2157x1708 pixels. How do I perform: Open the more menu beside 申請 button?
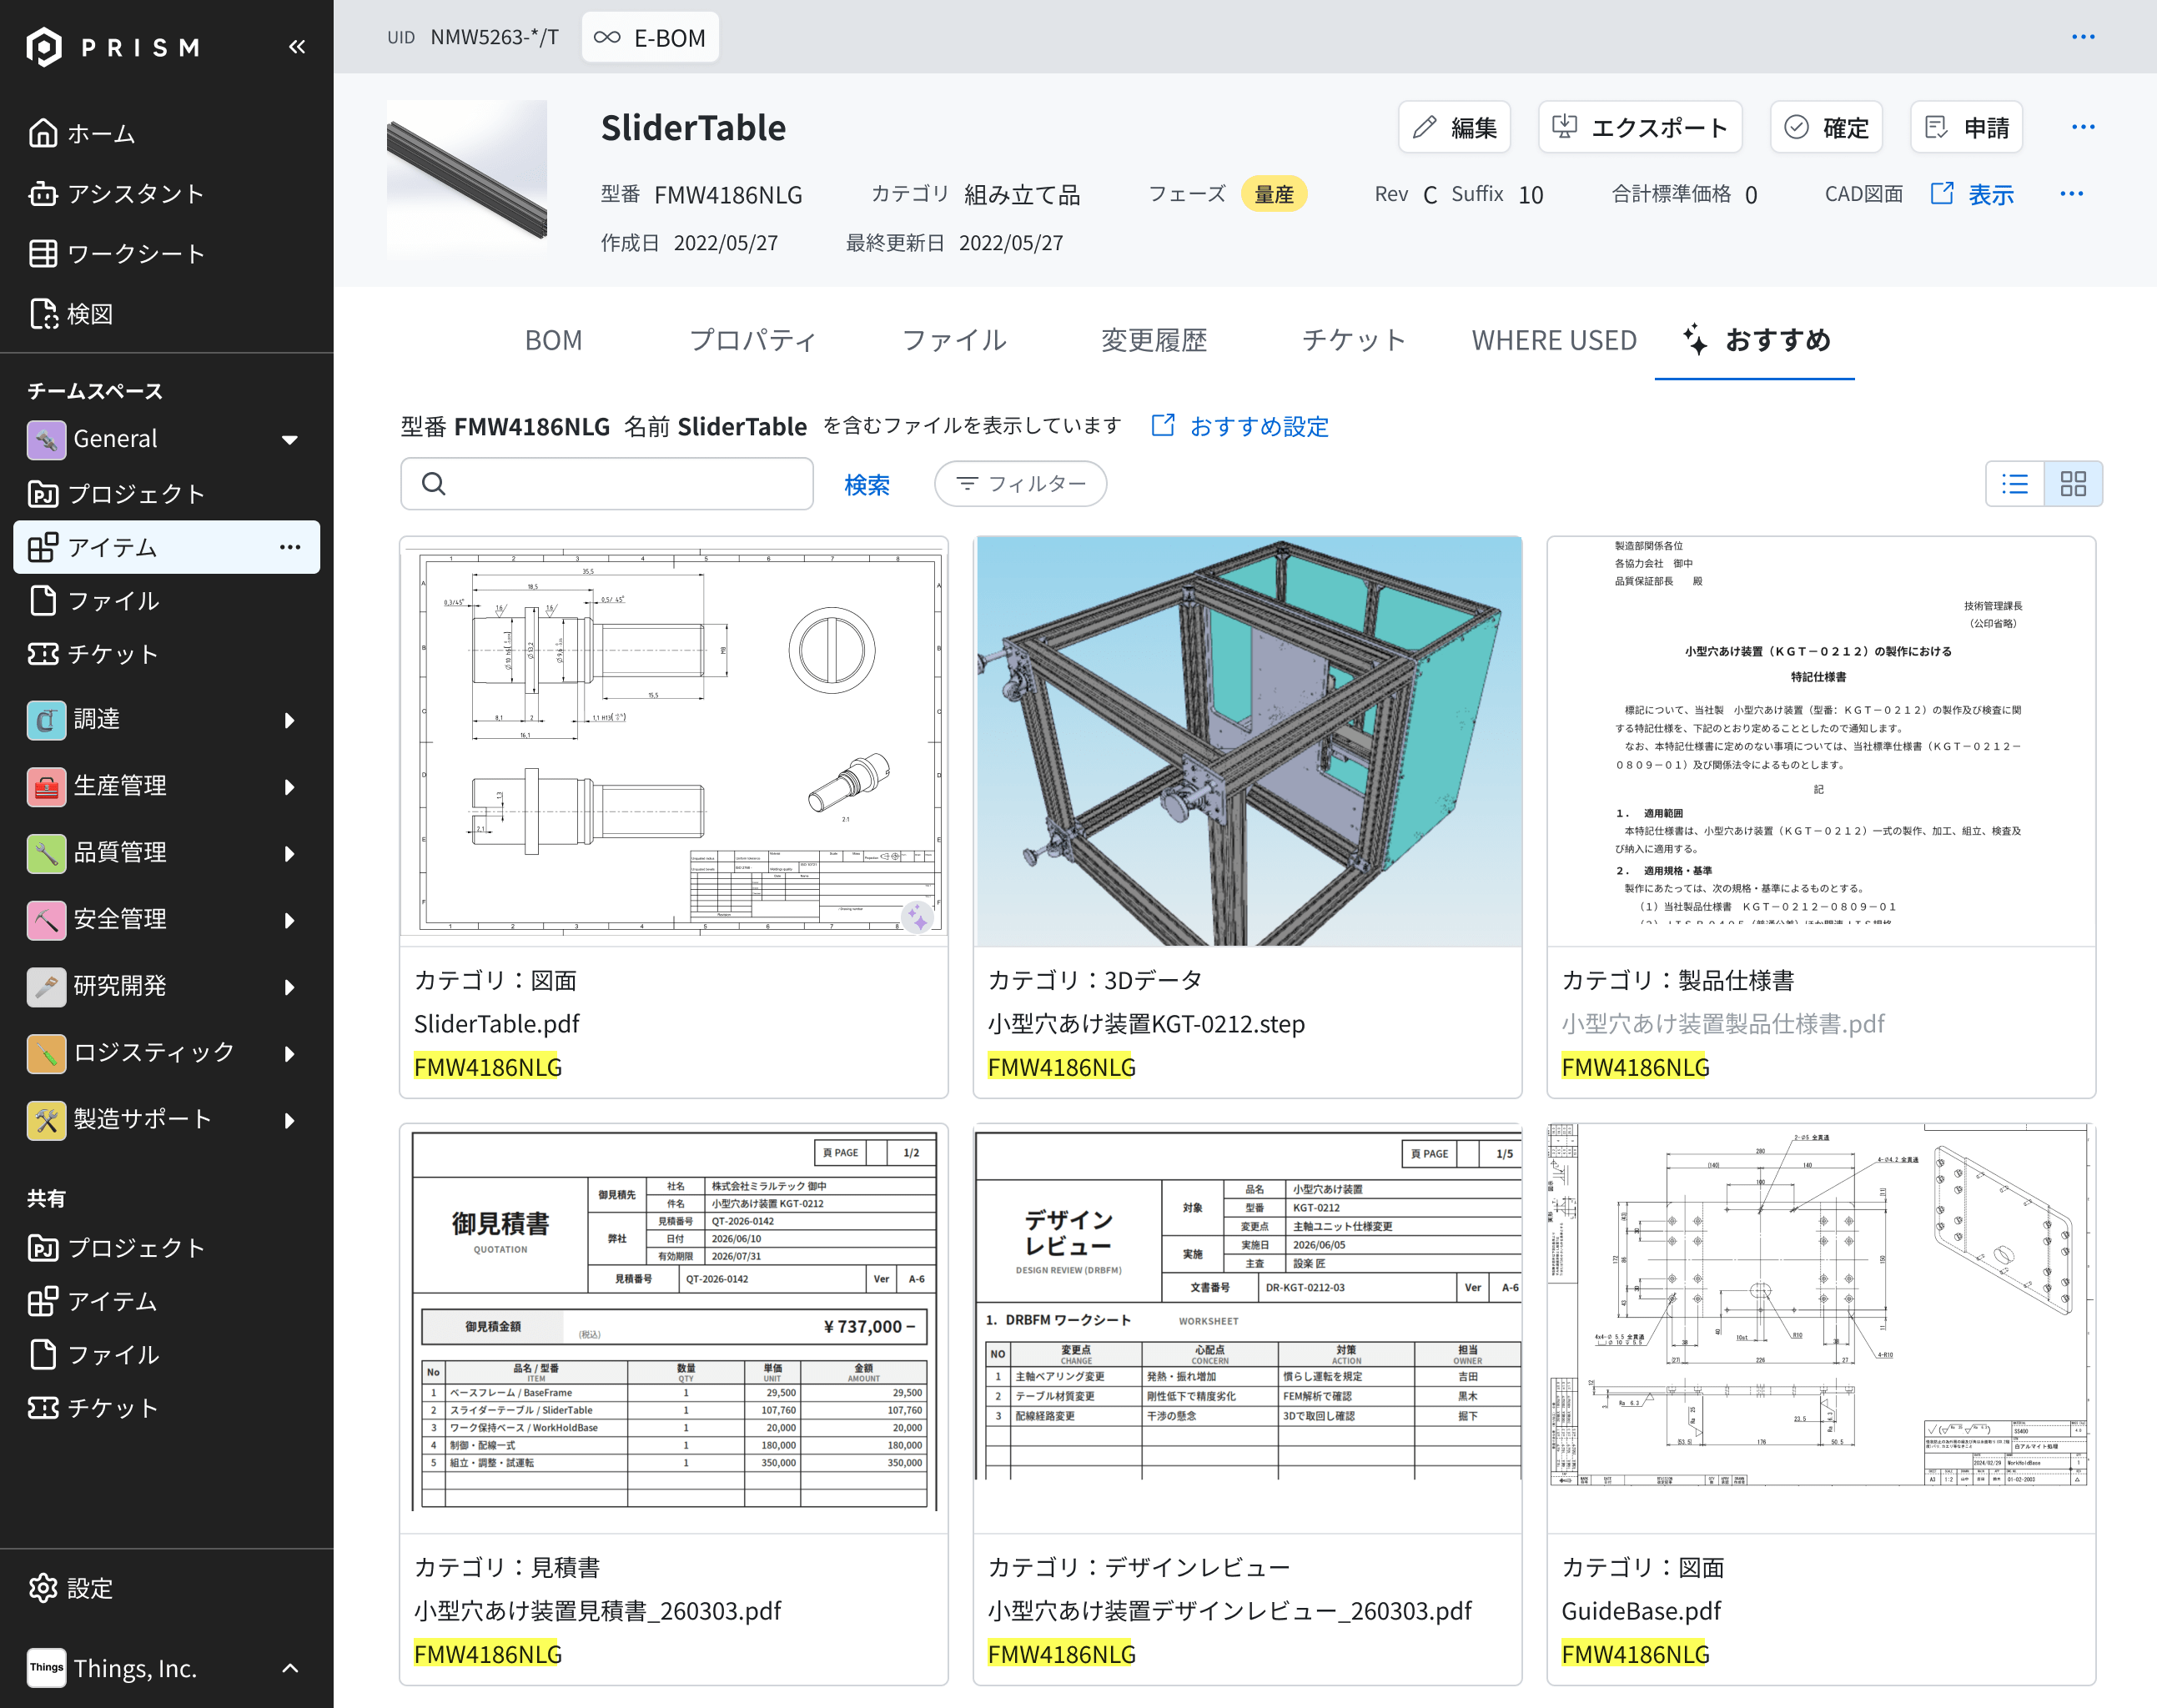[x=2083, y=127]
